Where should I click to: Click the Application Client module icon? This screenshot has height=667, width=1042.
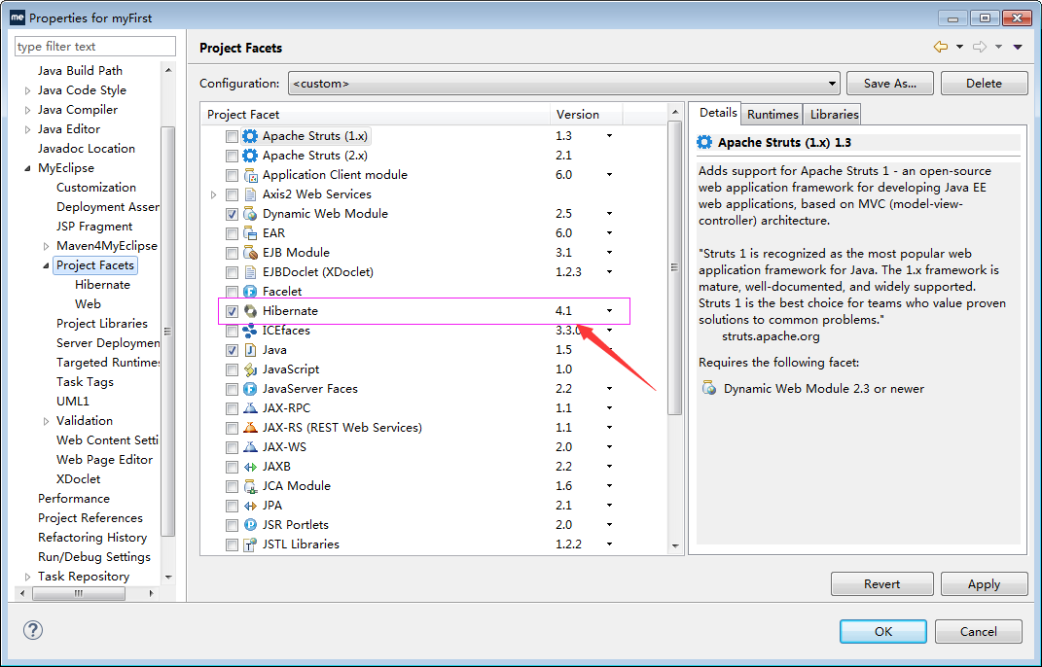click(250, 175)
